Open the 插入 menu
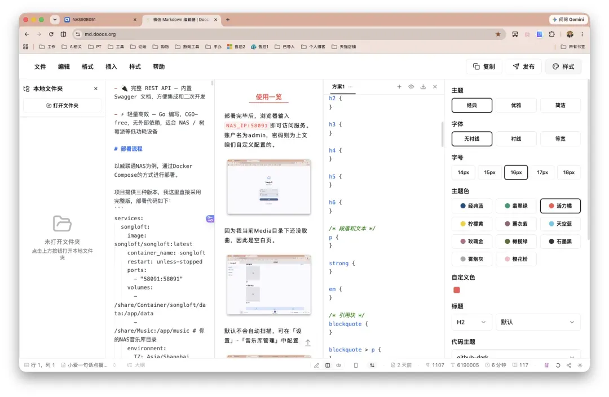The height and width of the screenshot is (397, 609). point(111,66)
